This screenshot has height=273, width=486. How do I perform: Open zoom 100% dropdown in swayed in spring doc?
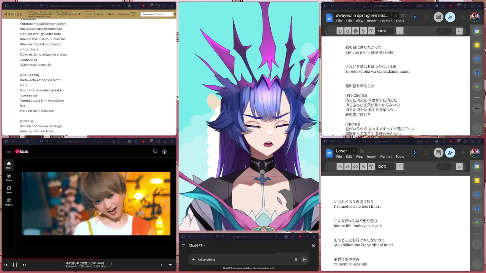tap(384, 31)
